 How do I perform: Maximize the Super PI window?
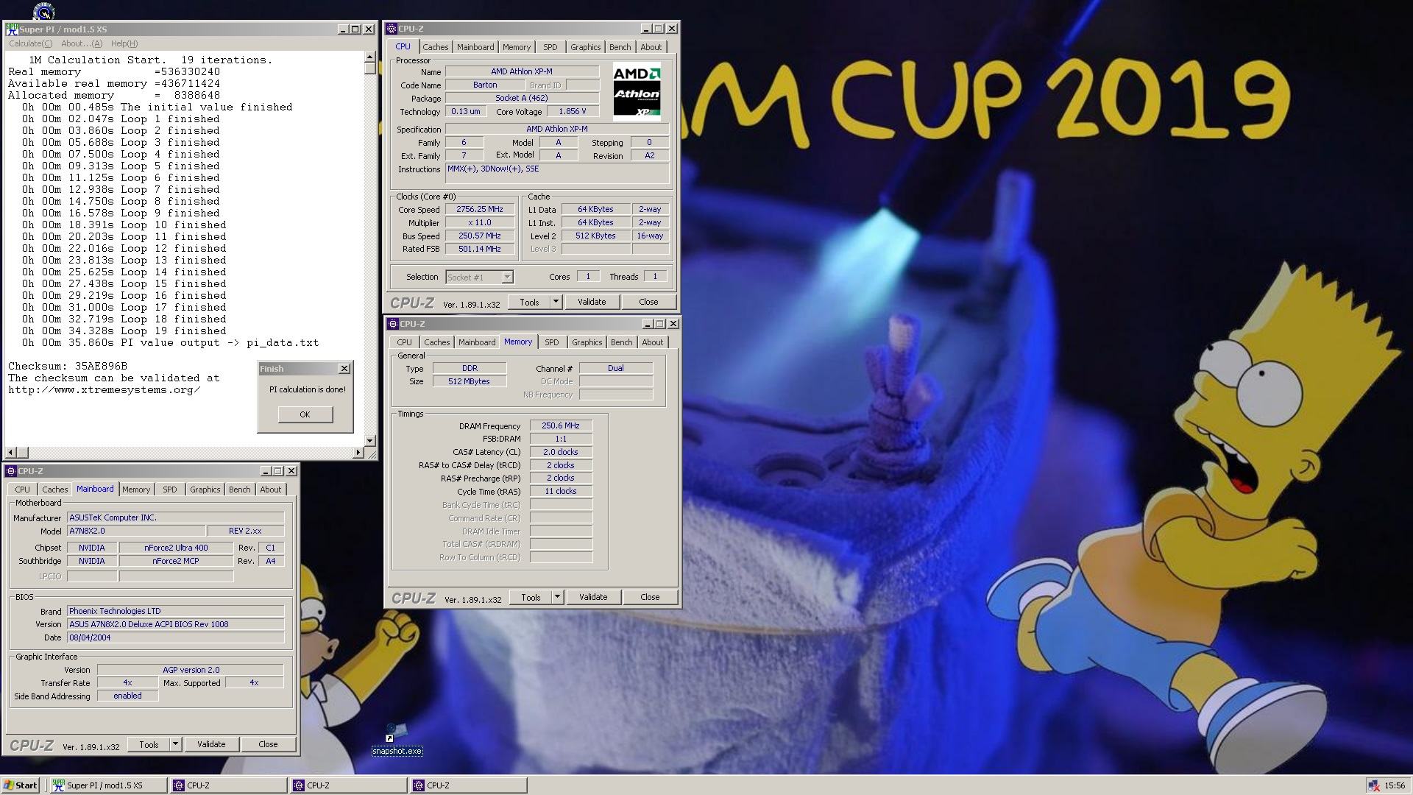(355, 29)
